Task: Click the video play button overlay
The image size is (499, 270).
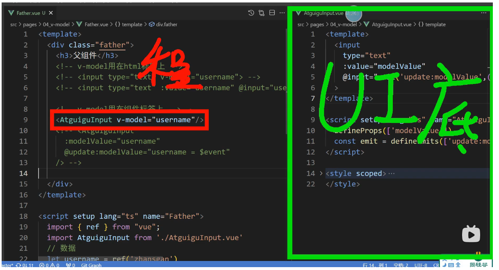Action: 471,235
